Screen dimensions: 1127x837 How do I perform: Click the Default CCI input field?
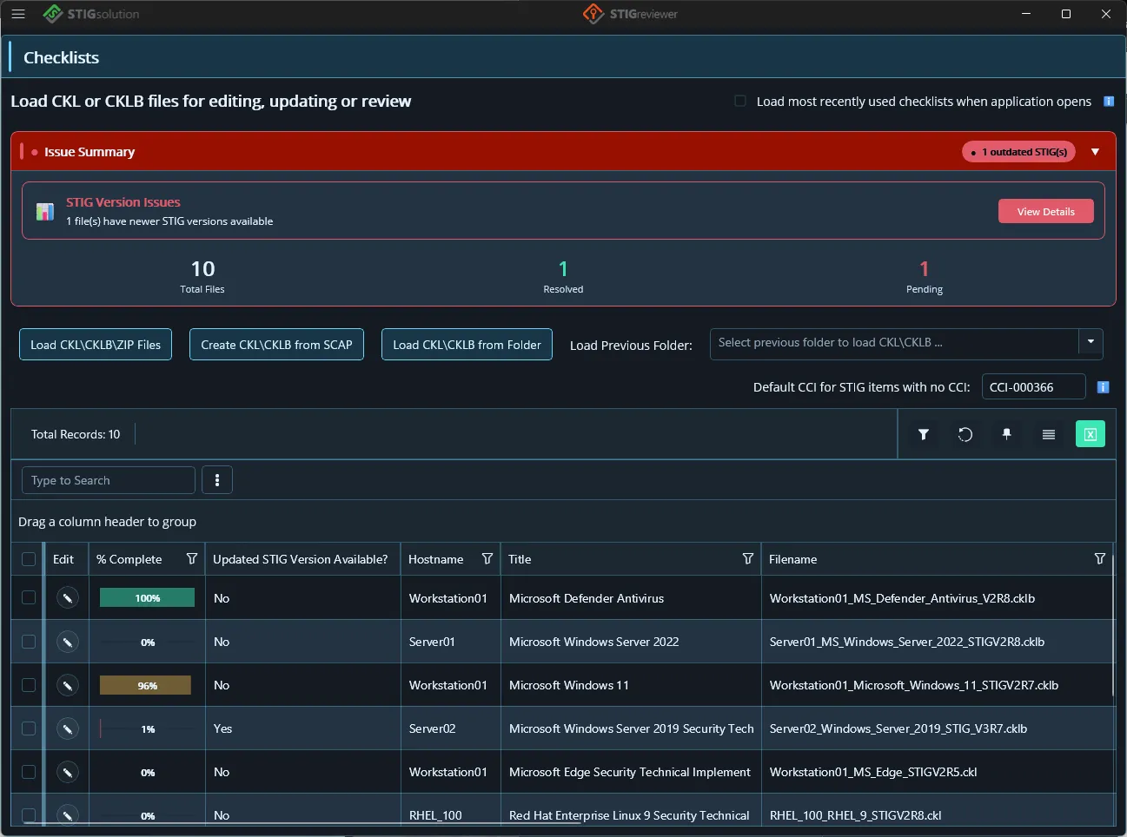coord(1033,386)
